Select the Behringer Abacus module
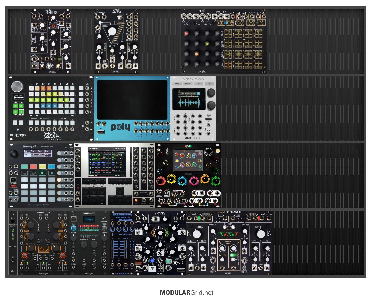374x298 pixels. 43,243
